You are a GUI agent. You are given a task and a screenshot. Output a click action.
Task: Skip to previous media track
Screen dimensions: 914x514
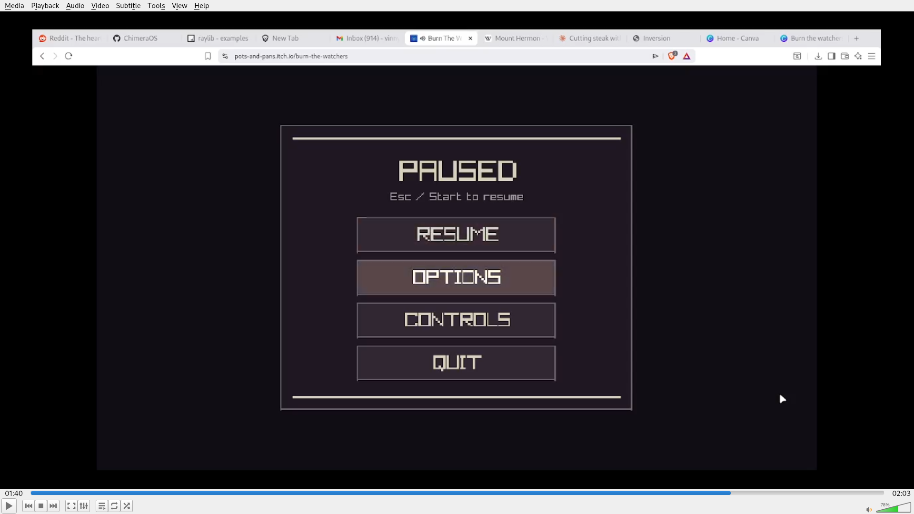click(x=29, y=506)
